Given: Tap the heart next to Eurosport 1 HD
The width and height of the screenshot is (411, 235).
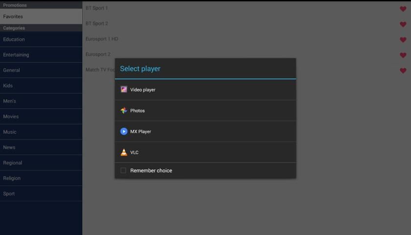Looking at the screenshot, I should tap(403, 40).
